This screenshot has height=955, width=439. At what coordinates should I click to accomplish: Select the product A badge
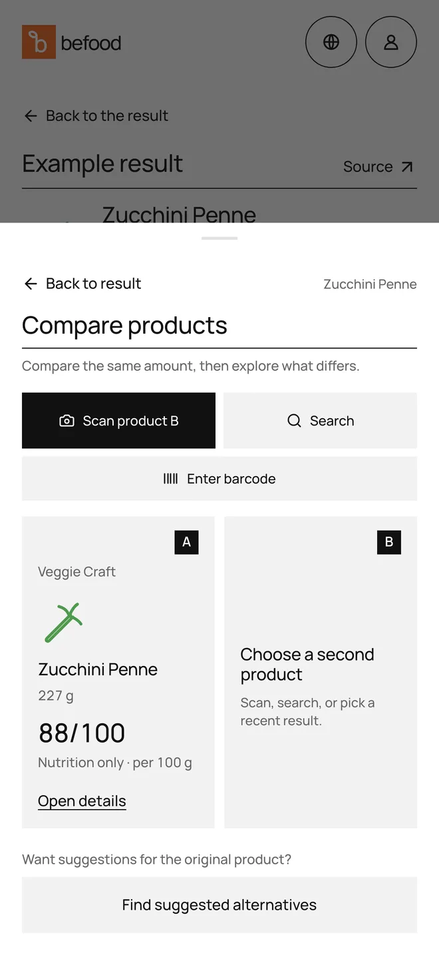[x=186, y=542]
